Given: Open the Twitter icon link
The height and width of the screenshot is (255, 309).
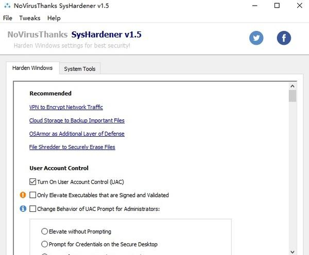Looking at the screenshot, I should pos(256,38).
